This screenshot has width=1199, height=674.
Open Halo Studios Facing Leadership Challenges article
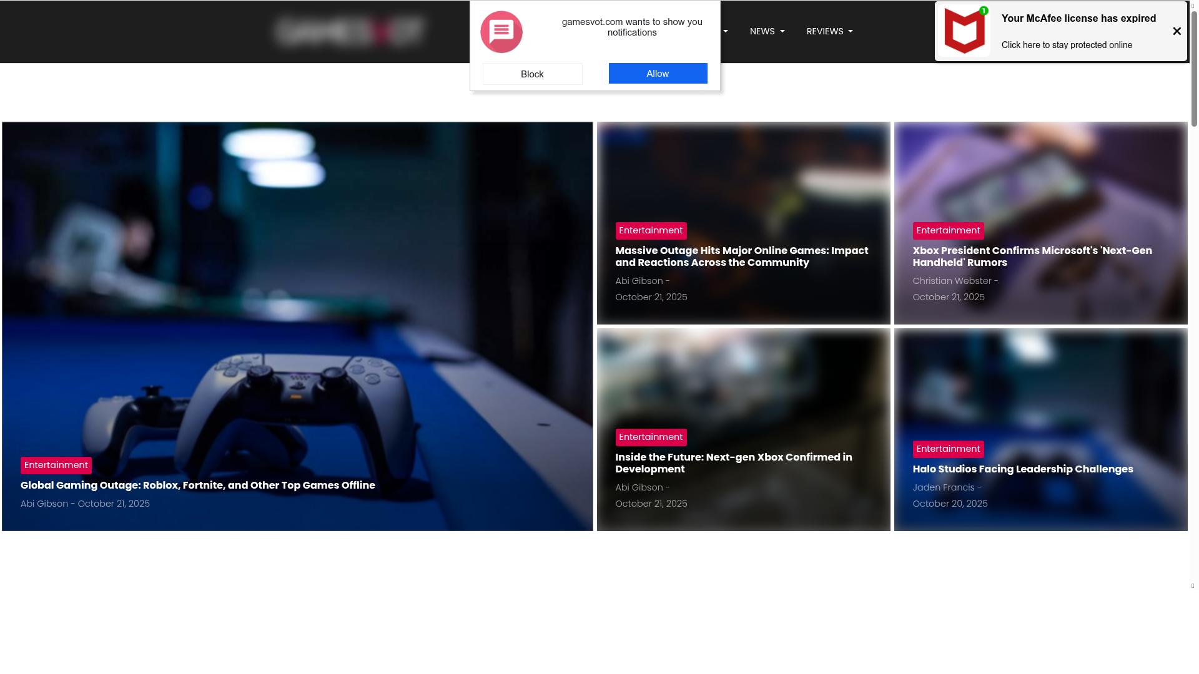coord(1022,469)
